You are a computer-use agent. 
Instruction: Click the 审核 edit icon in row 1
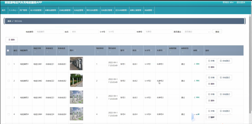pyautogui.click(x=196, y=64)
